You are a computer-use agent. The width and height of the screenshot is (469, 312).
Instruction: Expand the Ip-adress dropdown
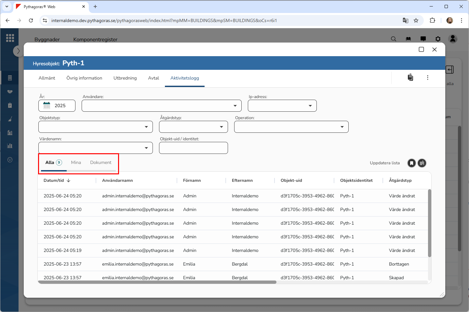click(282, 106)
